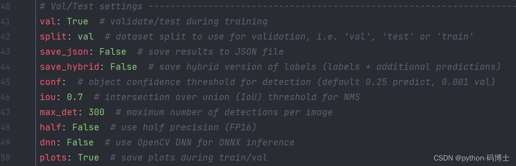Click the True value of plots

coord(88,158)
